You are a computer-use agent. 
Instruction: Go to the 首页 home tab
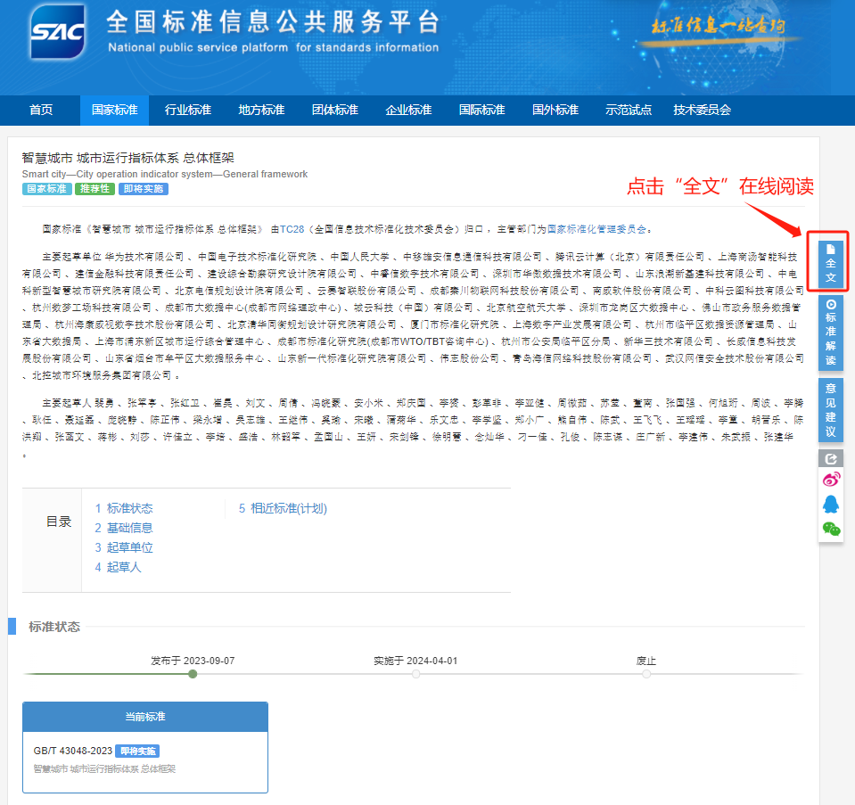[41, 111]
